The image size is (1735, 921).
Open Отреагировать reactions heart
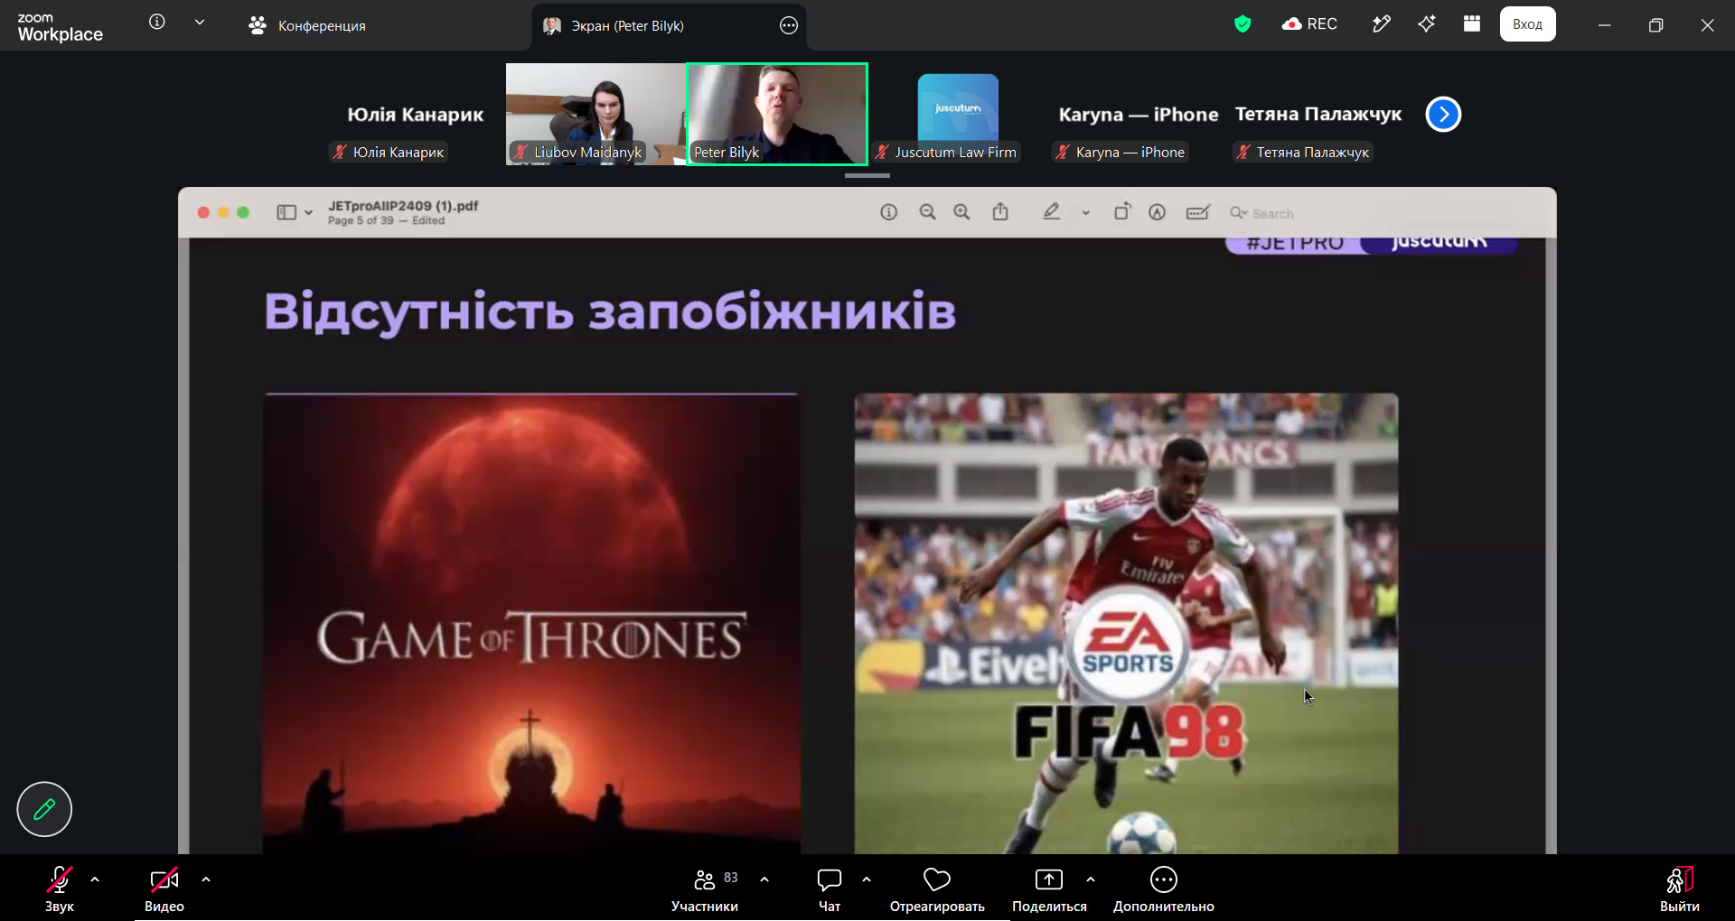point(937,888)
